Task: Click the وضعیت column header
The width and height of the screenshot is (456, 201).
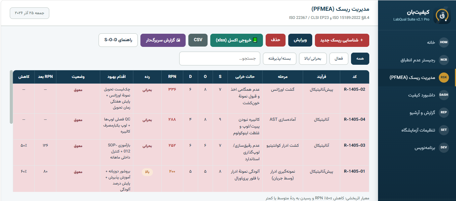Action: 78,77
